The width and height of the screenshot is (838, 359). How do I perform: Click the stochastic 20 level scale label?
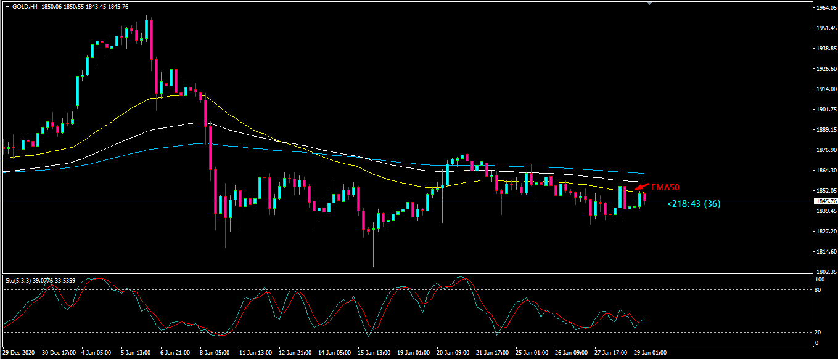[x=817, y=333]
